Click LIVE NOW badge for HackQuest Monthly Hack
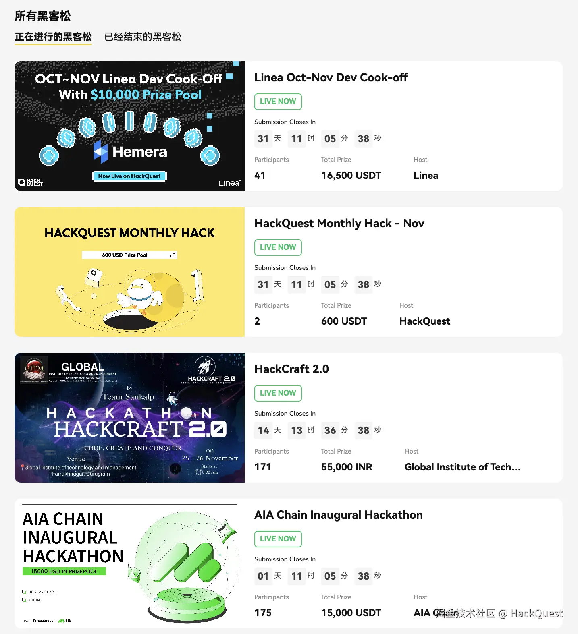This screenshot has width=578, height=634. pyautogui.click(x=278, y=247)
